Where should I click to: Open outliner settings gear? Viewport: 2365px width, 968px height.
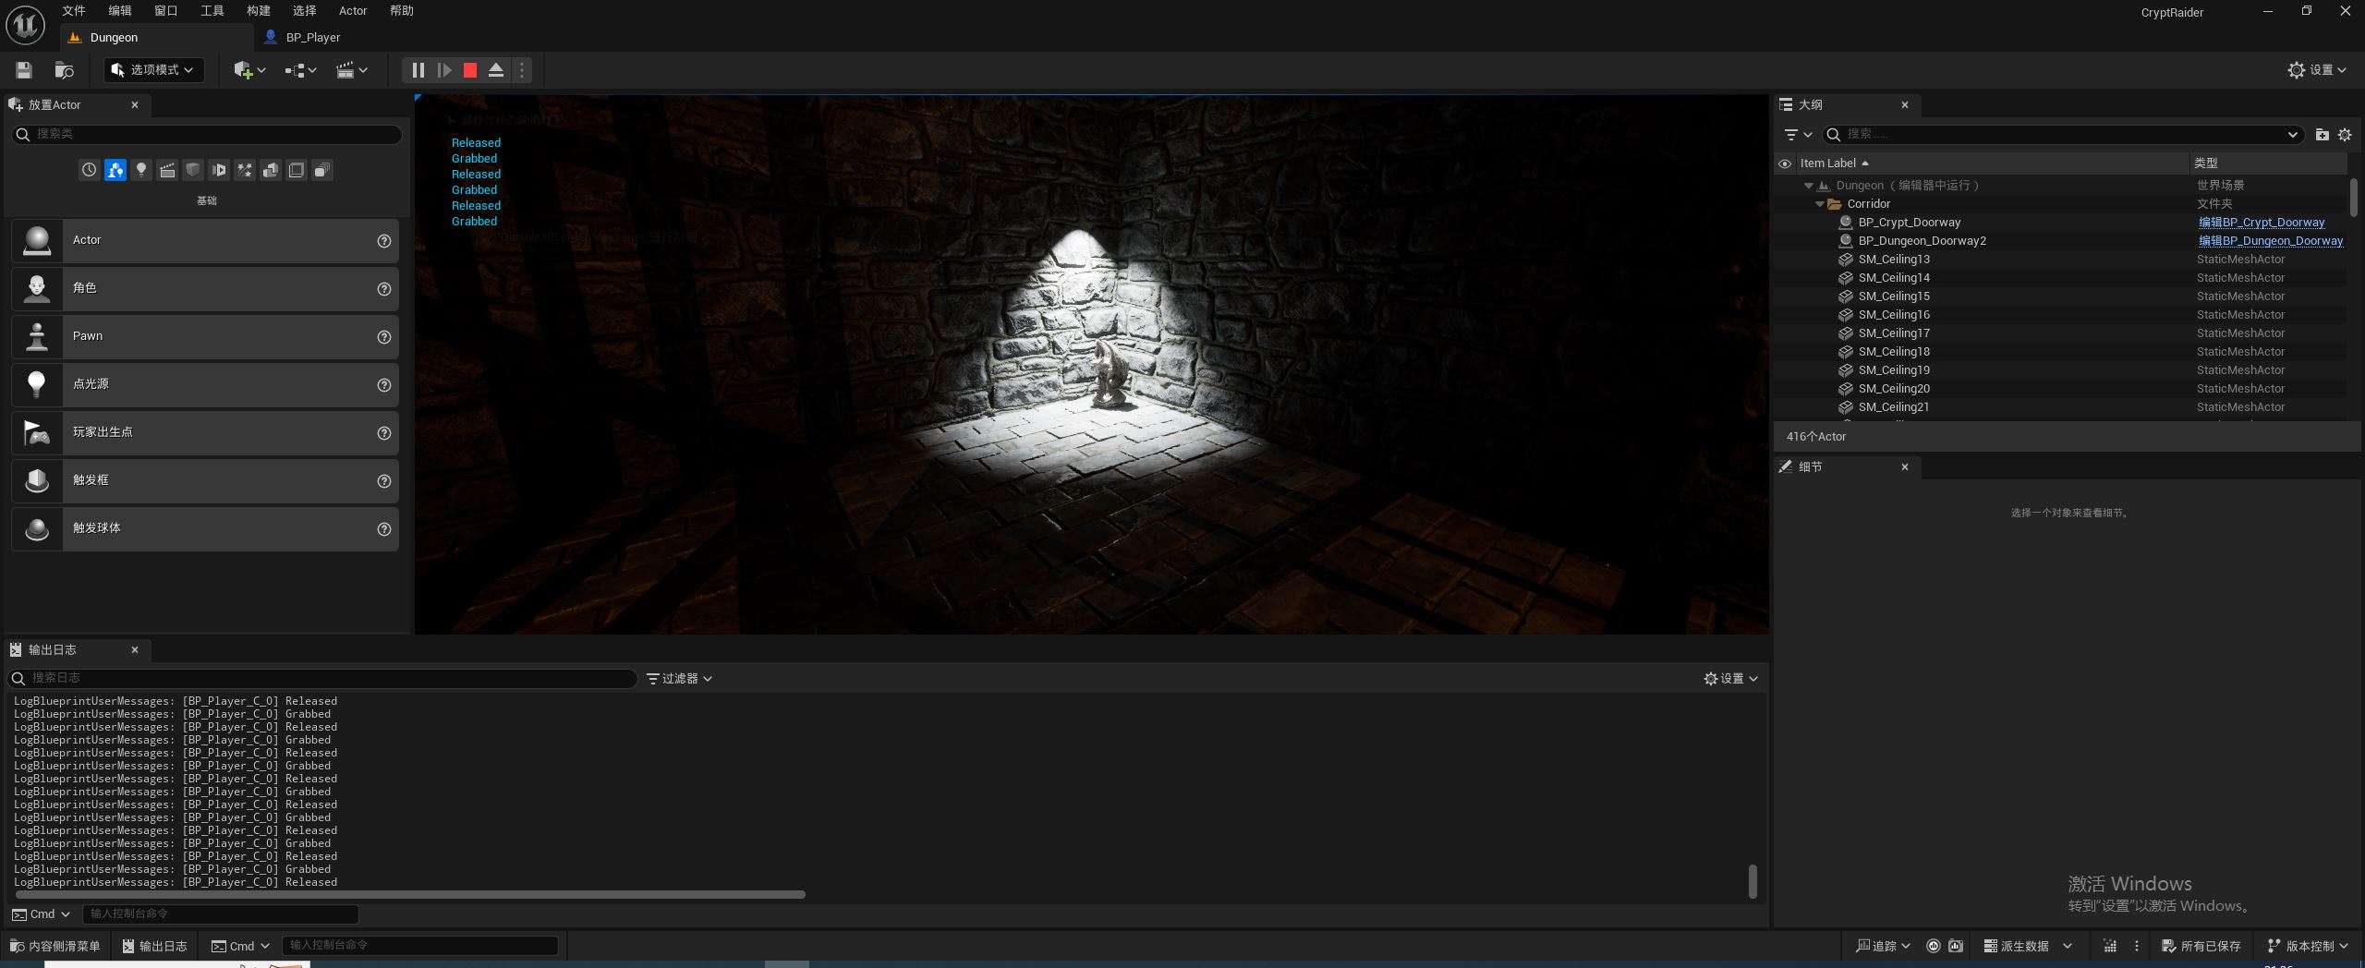(x=2345, y=135)
